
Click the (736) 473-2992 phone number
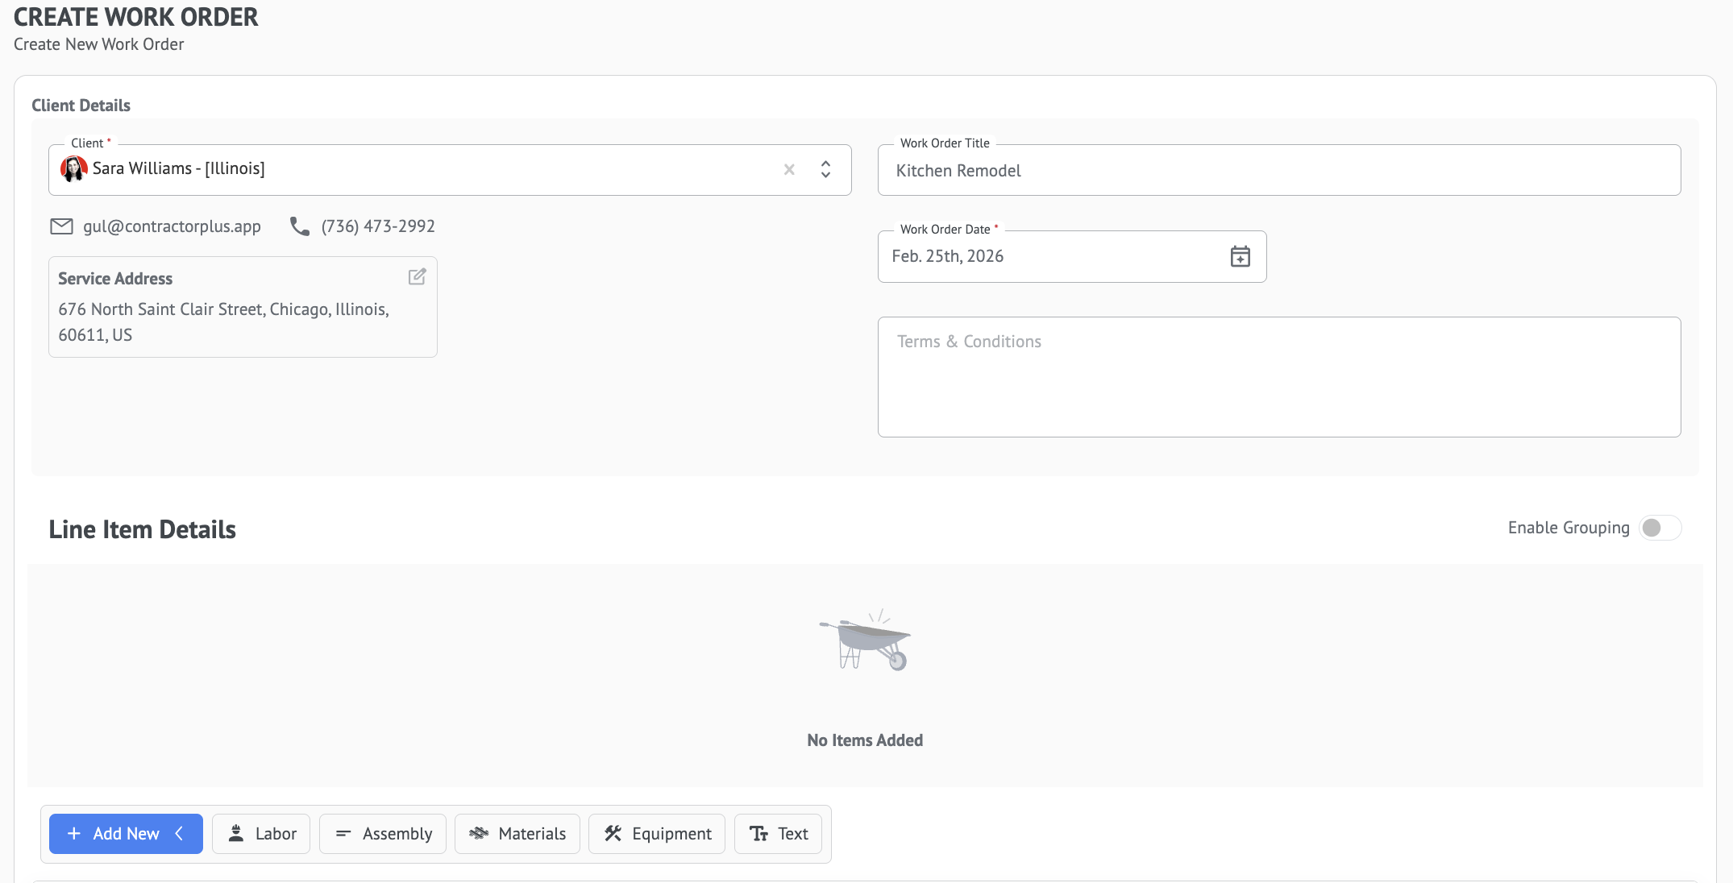click(378, 226)
